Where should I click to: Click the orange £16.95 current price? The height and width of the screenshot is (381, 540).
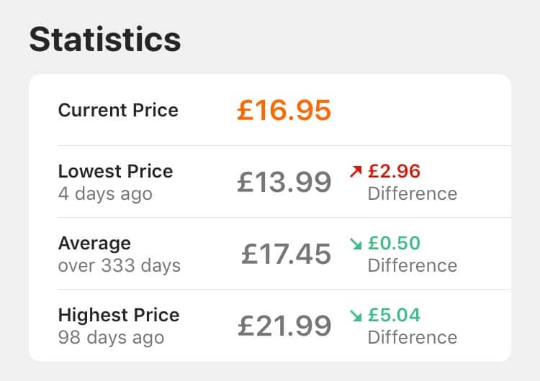point(284,111)
